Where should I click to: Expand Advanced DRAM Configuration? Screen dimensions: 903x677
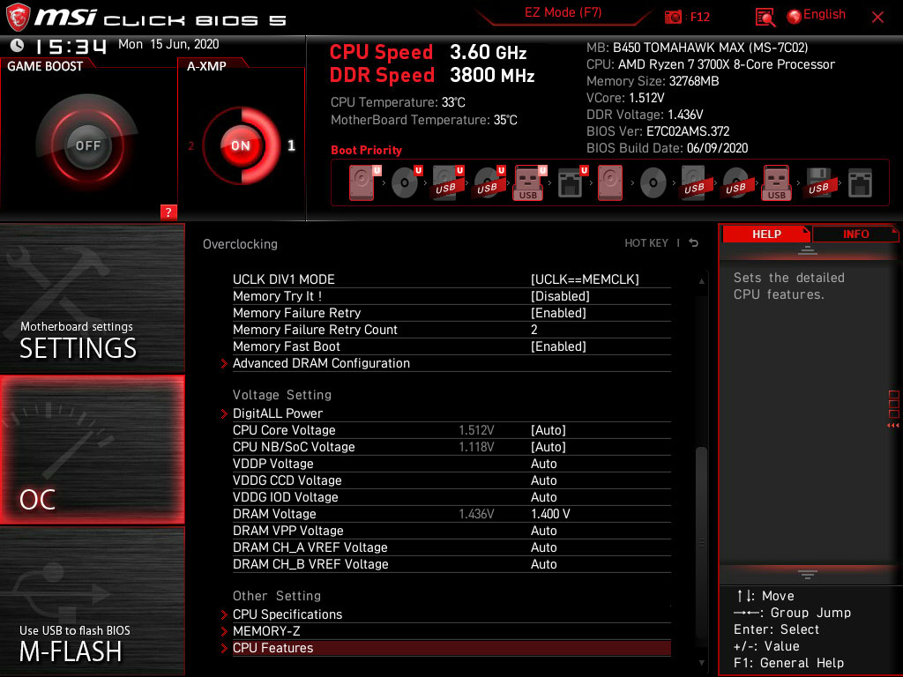coord(321,363)
